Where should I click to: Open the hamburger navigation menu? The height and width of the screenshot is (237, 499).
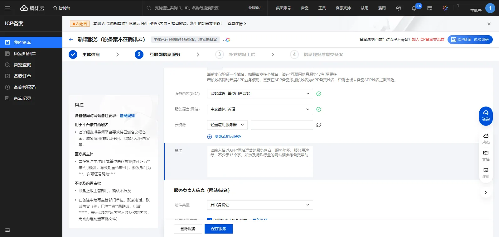tap(7, 8)
